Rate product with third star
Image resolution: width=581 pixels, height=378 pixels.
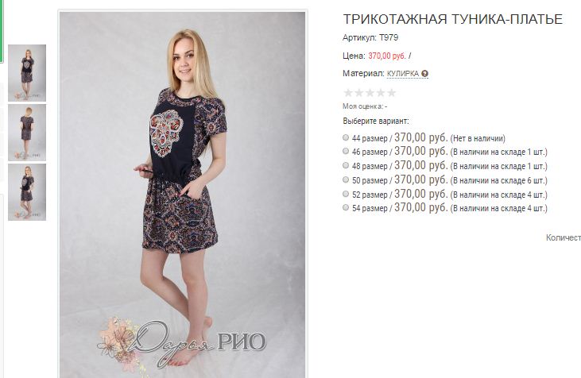(370, 93)
